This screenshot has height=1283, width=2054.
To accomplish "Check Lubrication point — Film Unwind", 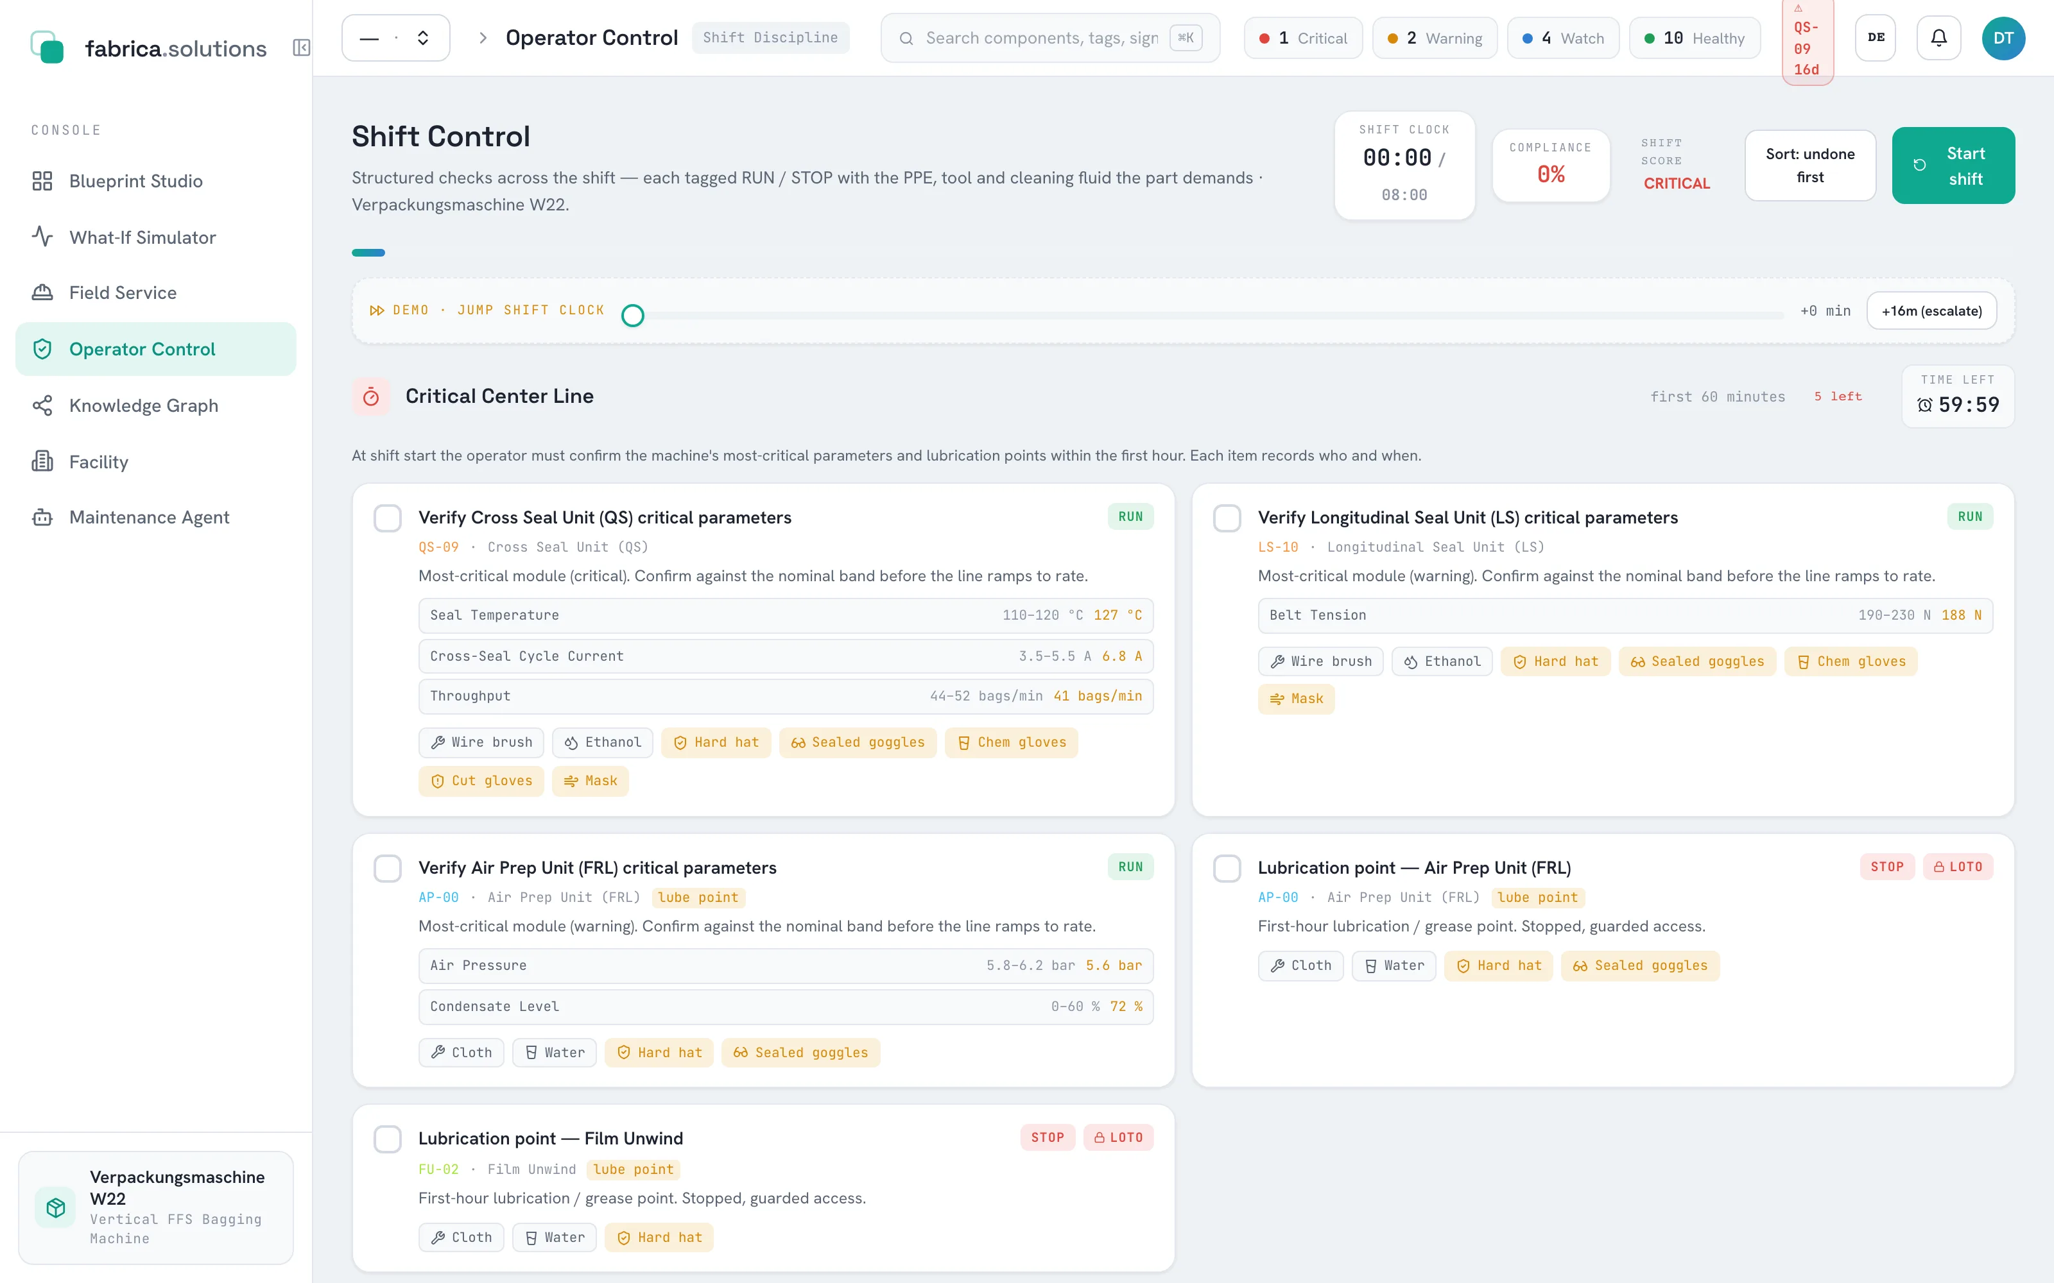I will [388, 1139].
